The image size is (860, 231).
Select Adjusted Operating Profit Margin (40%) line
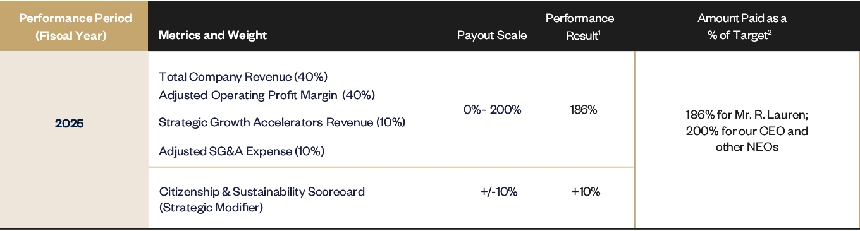pyautogui.click(x=267, y=95)
